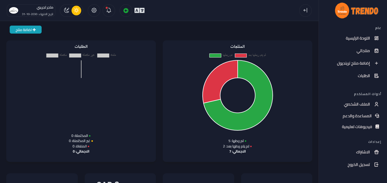Viewport: 387px width, 183px height.
Task: Click the Trendo logo
Action: [357, 11]
